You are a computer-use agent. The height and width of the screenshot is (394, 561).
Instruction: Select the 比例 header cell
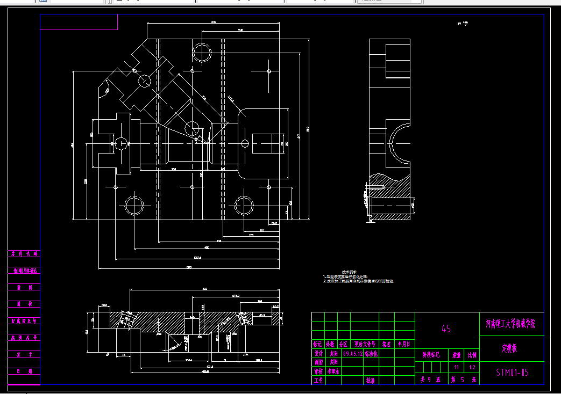[x=472, y=355]
